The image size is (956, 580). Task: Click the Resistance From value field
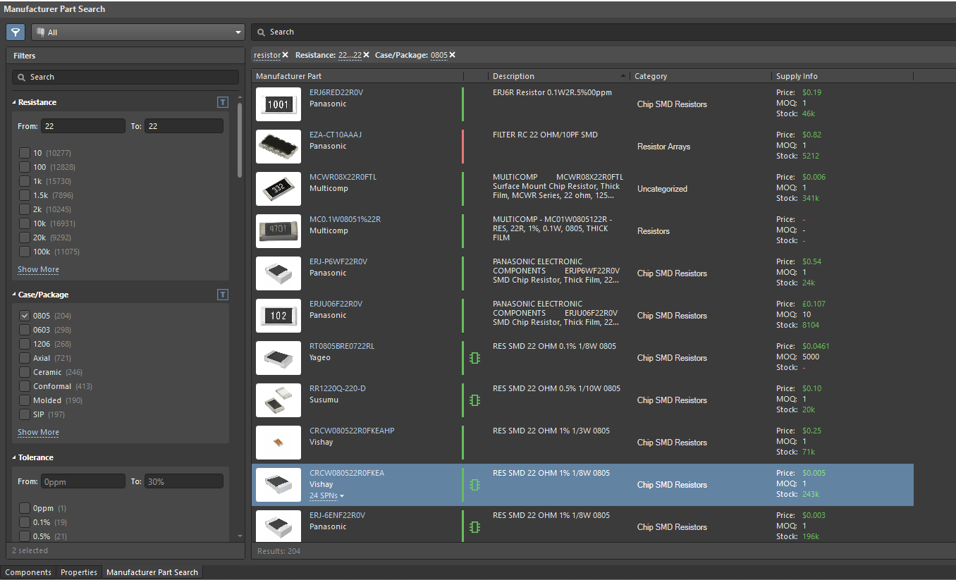pos(82,126)
